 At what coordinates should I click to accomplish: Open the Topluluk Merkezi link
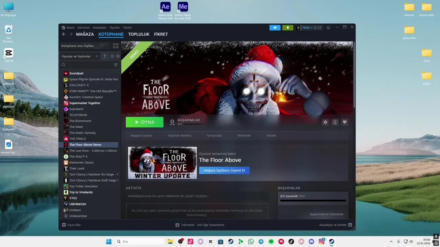(179, 136)
